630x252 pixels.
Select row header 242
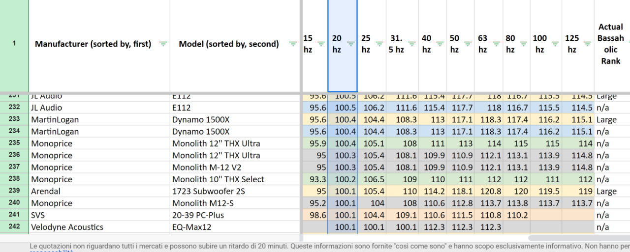point(14,227)
